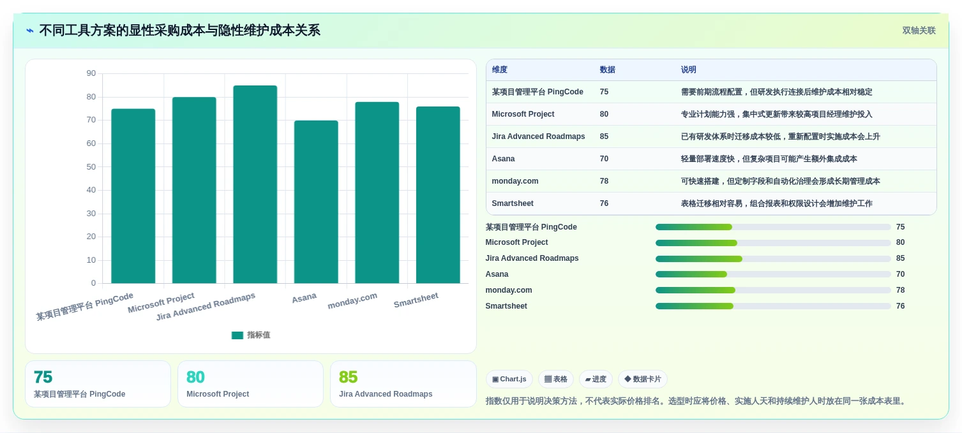Click the y-axis value 90
The height and width of the screenshot is (433, 962).
coord(91,73)
